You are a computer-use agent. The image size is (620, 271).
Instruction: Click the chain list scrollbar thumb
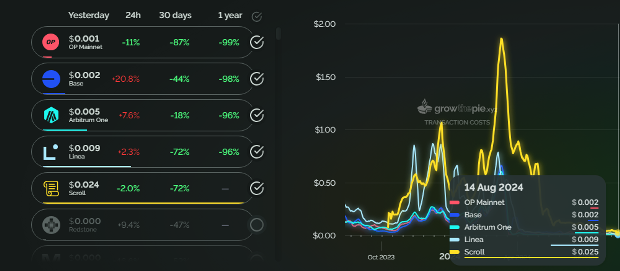tap(278, 33)
